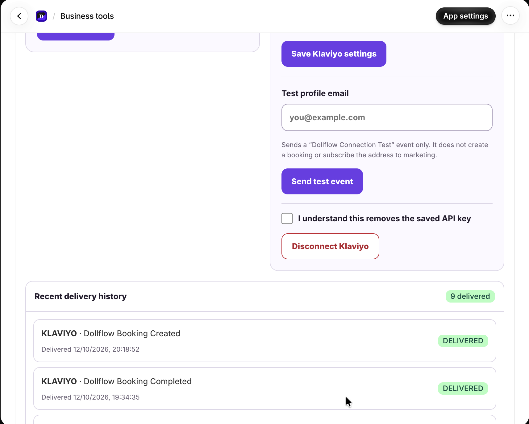Open the Dollflow Booking Created delivery row

[264, 341]
